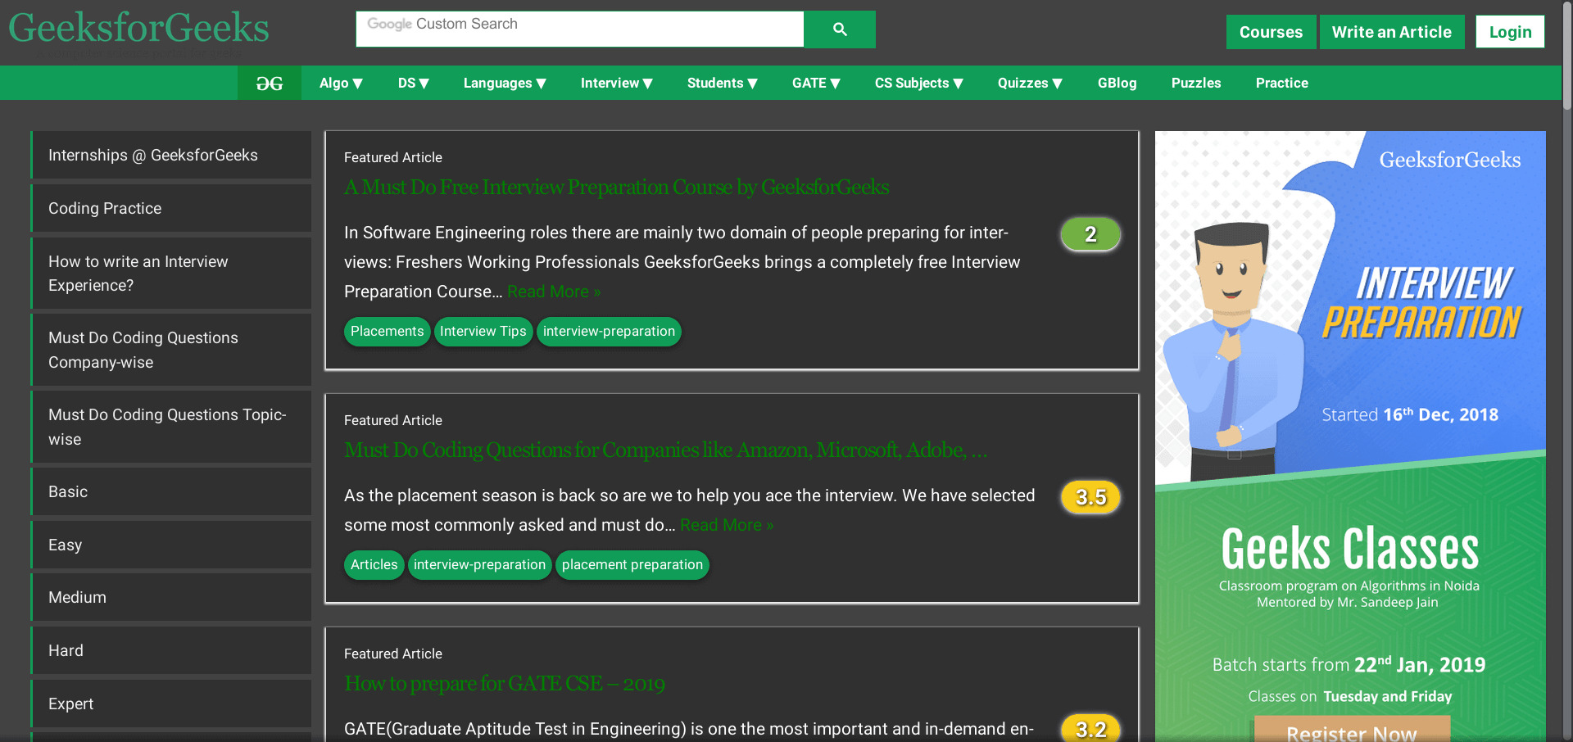
Task: Focus the Google Custom Search field
Action: (x=580, y=29)
